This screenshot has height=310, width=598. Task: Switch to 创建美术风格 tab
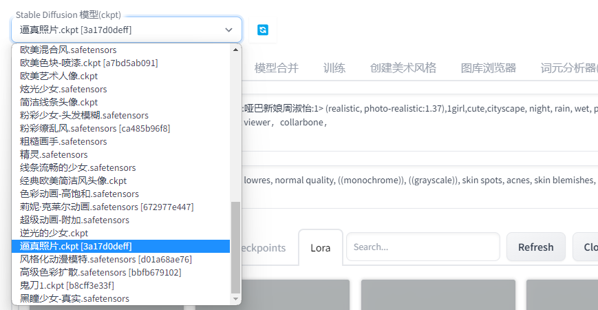coord(403,68)
